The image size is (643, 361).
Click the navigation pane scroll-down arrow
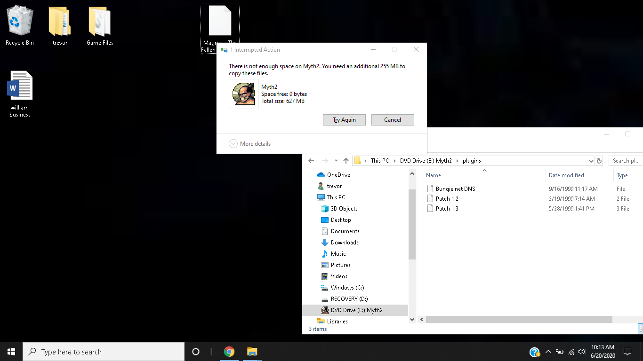point(412,320)
